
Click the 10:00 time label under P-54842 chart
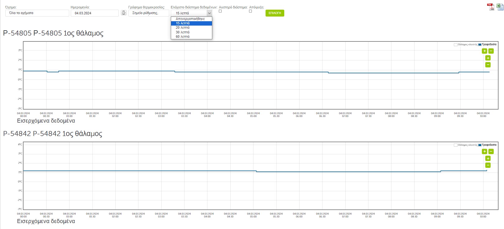(x=483, y=215)
